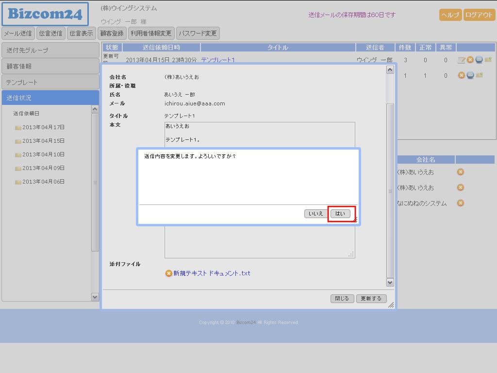Cancel the change with いいえ button

316,214
